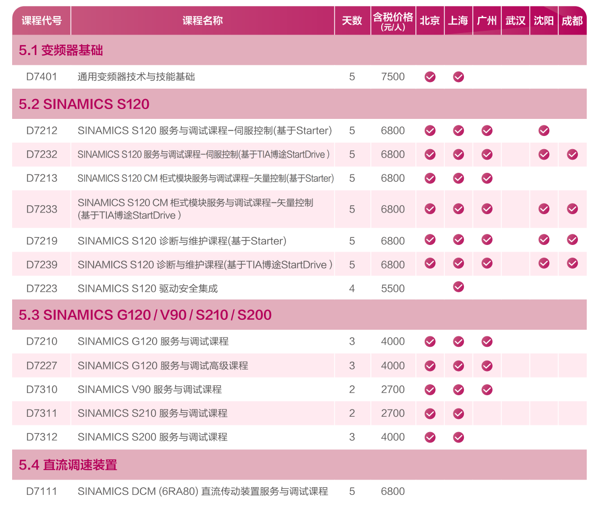This screenshot has width=595, height=518.
Task: Click the Shenyang checkmark in row D7212
Action: click(x=544, y=131)
